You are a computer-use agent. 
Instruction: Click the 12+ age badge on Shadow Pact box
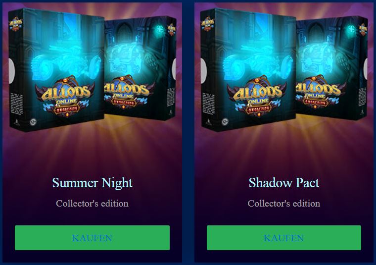[225, 122]
